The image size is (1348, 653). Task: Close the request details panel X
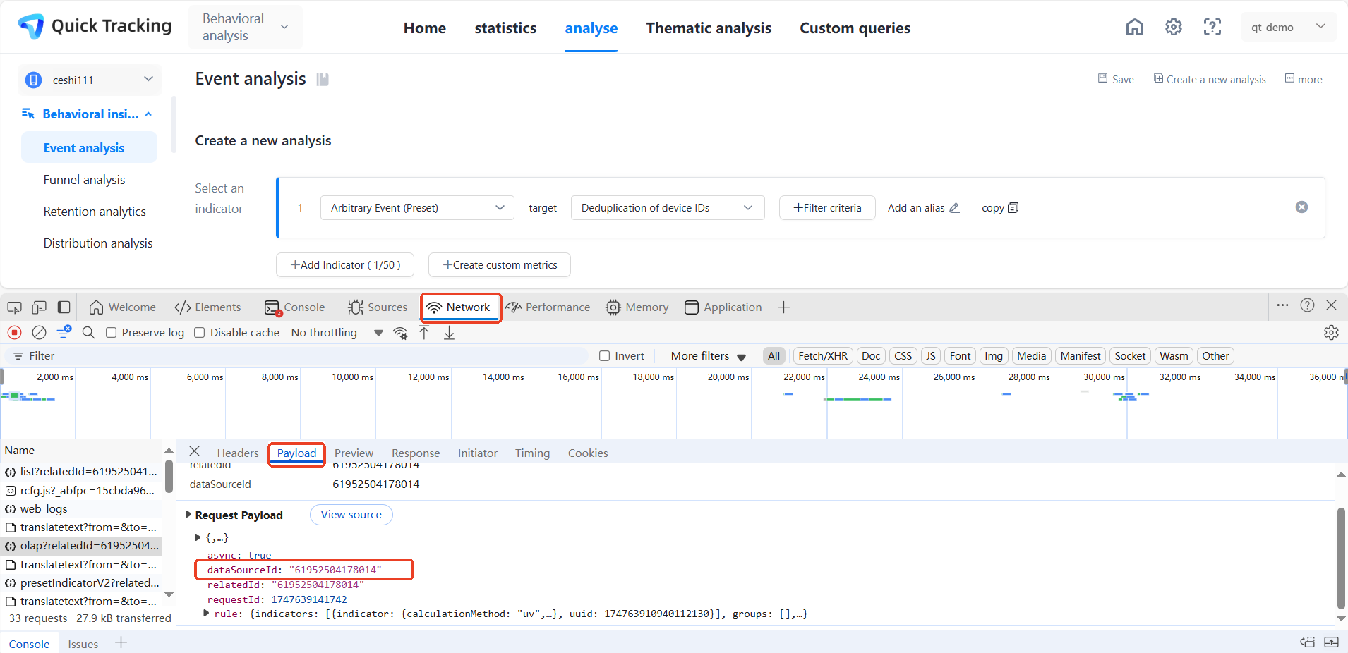(195, 451)
